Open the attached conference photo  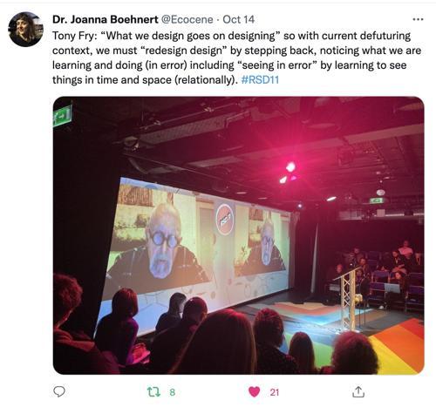(x=238, y=235)
